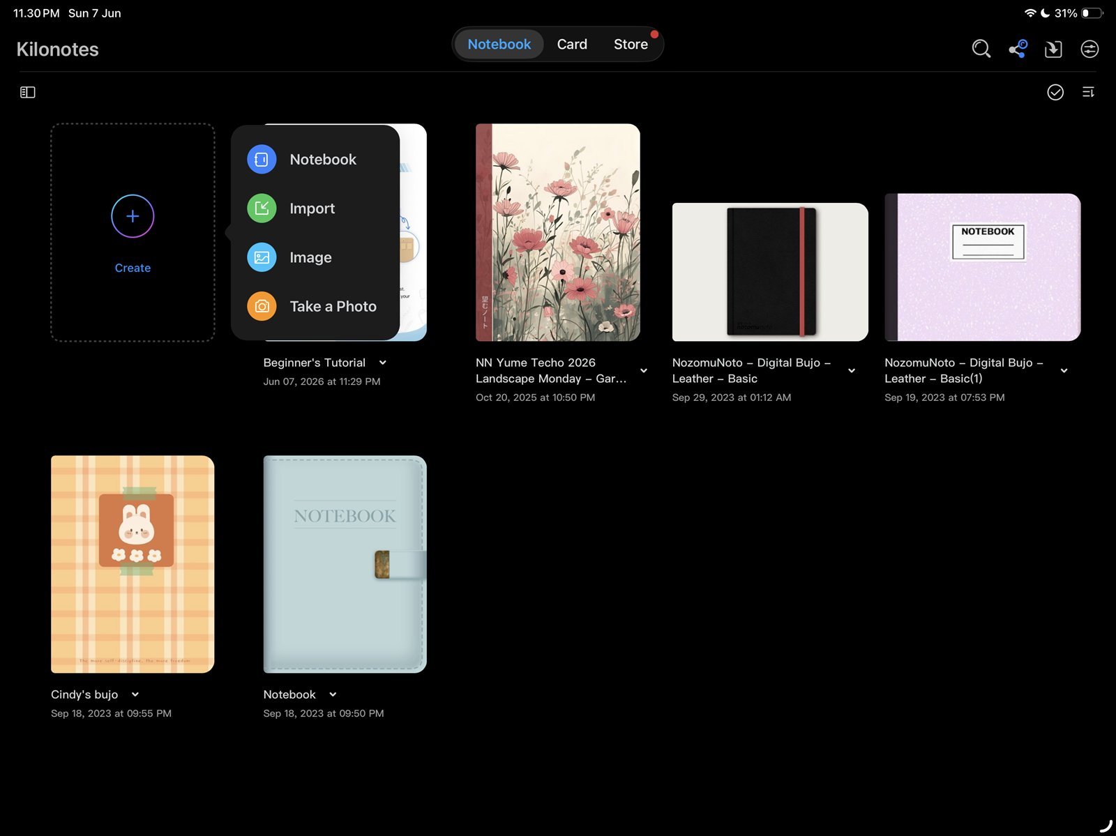Tap the share icon in top bar
Viewport: 1116px width, 836px height.
pos(1018,49)
